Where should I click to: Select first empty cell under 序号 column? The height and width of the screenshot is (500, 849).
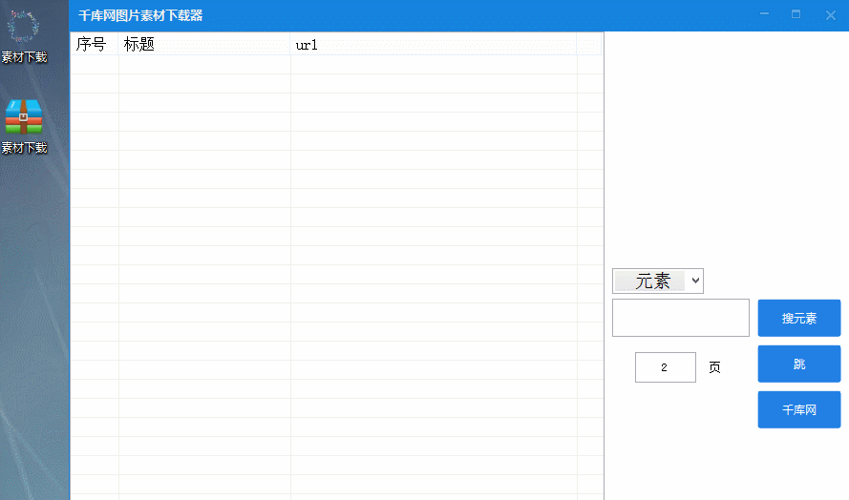(94, 65)
